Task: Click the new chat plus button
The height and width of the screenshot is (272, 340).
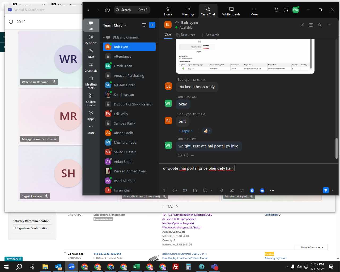Action: [x=152, y=25]
